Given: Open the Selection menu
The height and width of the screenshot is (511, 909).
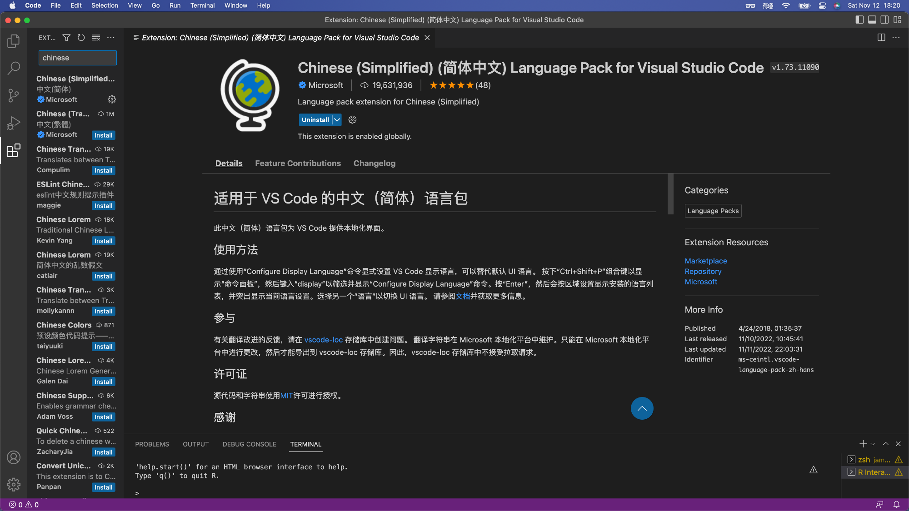Looking at the screenshot, I should 105,5.
